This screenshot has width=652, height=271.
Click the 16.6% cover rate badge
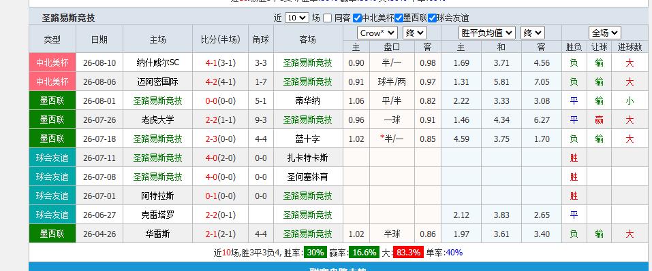tap(364, 253)
